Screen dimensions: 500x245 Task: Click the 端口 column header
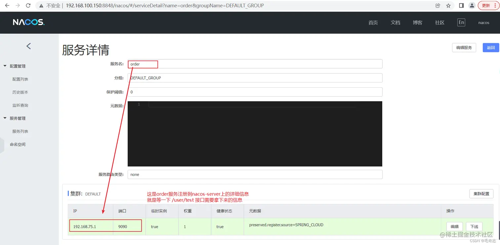[x=129, y=211]
